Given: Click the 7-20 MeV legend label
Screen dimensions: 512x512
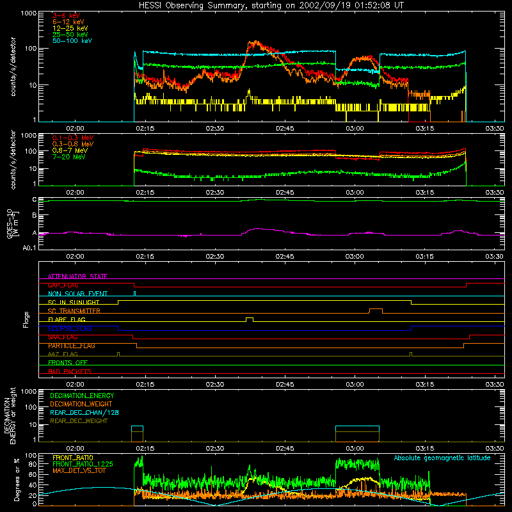Looking at the screenshot, I should (x=69, y=157).
